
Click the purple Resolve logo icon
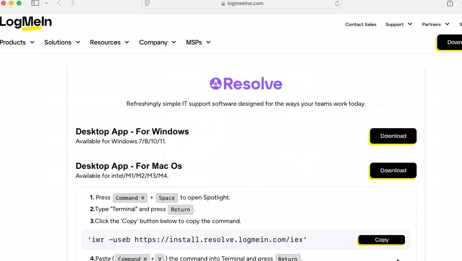pyautogui.click(x=215, y=84)
